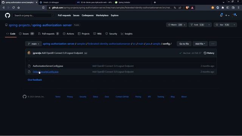
Task: Open sample folder in breadcrumb
Action: (156, 44)
